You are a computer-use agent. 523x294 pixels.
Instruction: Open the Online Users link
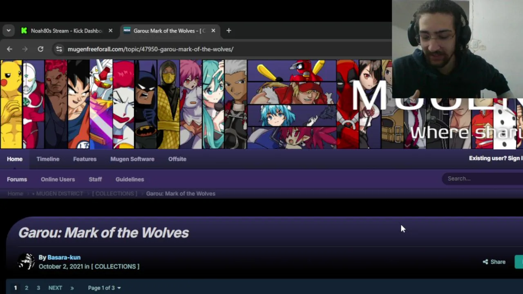tap(58, 179)
